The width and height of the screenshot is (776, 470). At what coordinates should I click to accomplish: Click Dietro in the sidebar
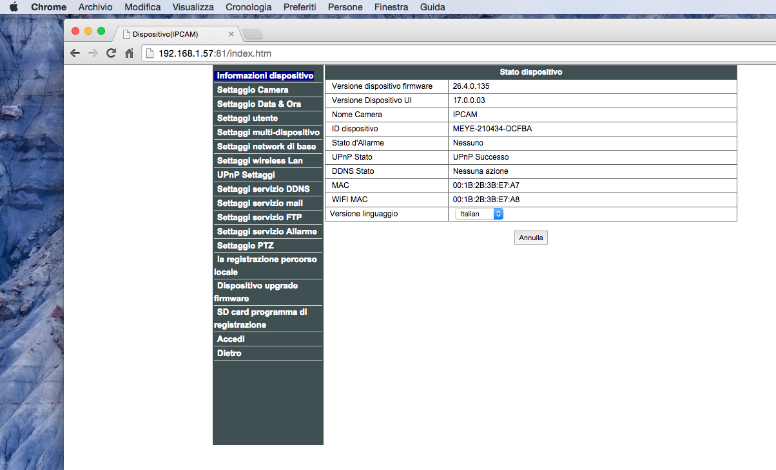click(x=229, y=353)
